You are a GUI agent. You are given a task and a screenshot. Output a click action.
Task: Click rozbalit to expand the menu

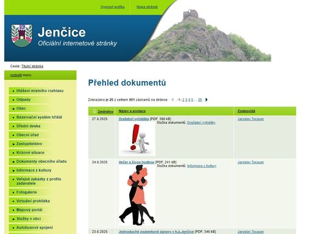point(16,75)
